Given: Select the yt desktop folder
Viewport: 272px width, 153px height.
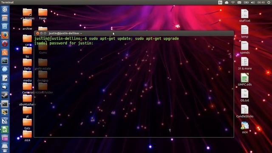Looking at the screenshot, I should point(27,112).
